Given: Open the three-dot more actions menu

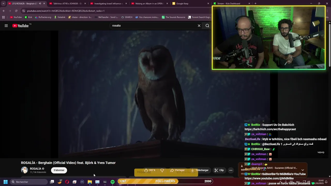Looking at the screenshot, I should click(x=231, y=170).
